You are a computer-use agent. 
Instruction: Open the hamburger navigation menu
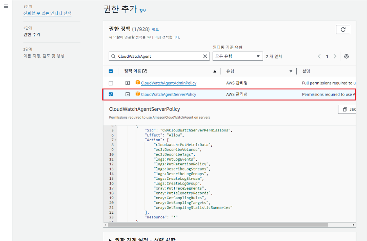[x=6, y=6]
